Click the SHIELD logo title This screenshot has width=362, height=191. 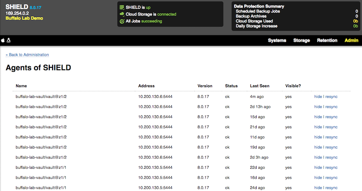17,7
